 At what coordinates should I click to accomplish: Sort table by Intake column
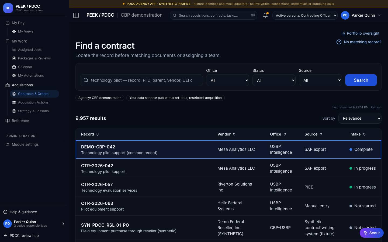358,134
